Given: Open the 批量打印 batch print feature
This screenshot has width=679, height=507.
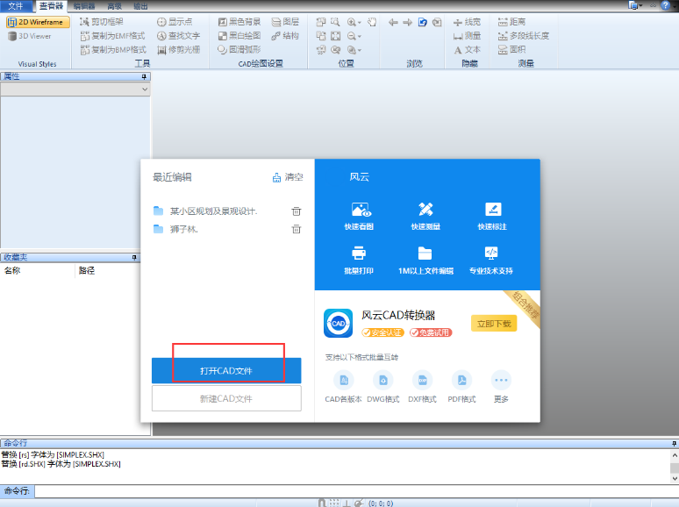Looking at the screenshot, I should click(x=359, y=253).
